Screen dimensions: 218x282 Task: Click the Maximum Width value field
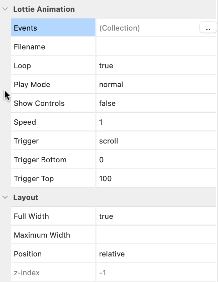156,235
